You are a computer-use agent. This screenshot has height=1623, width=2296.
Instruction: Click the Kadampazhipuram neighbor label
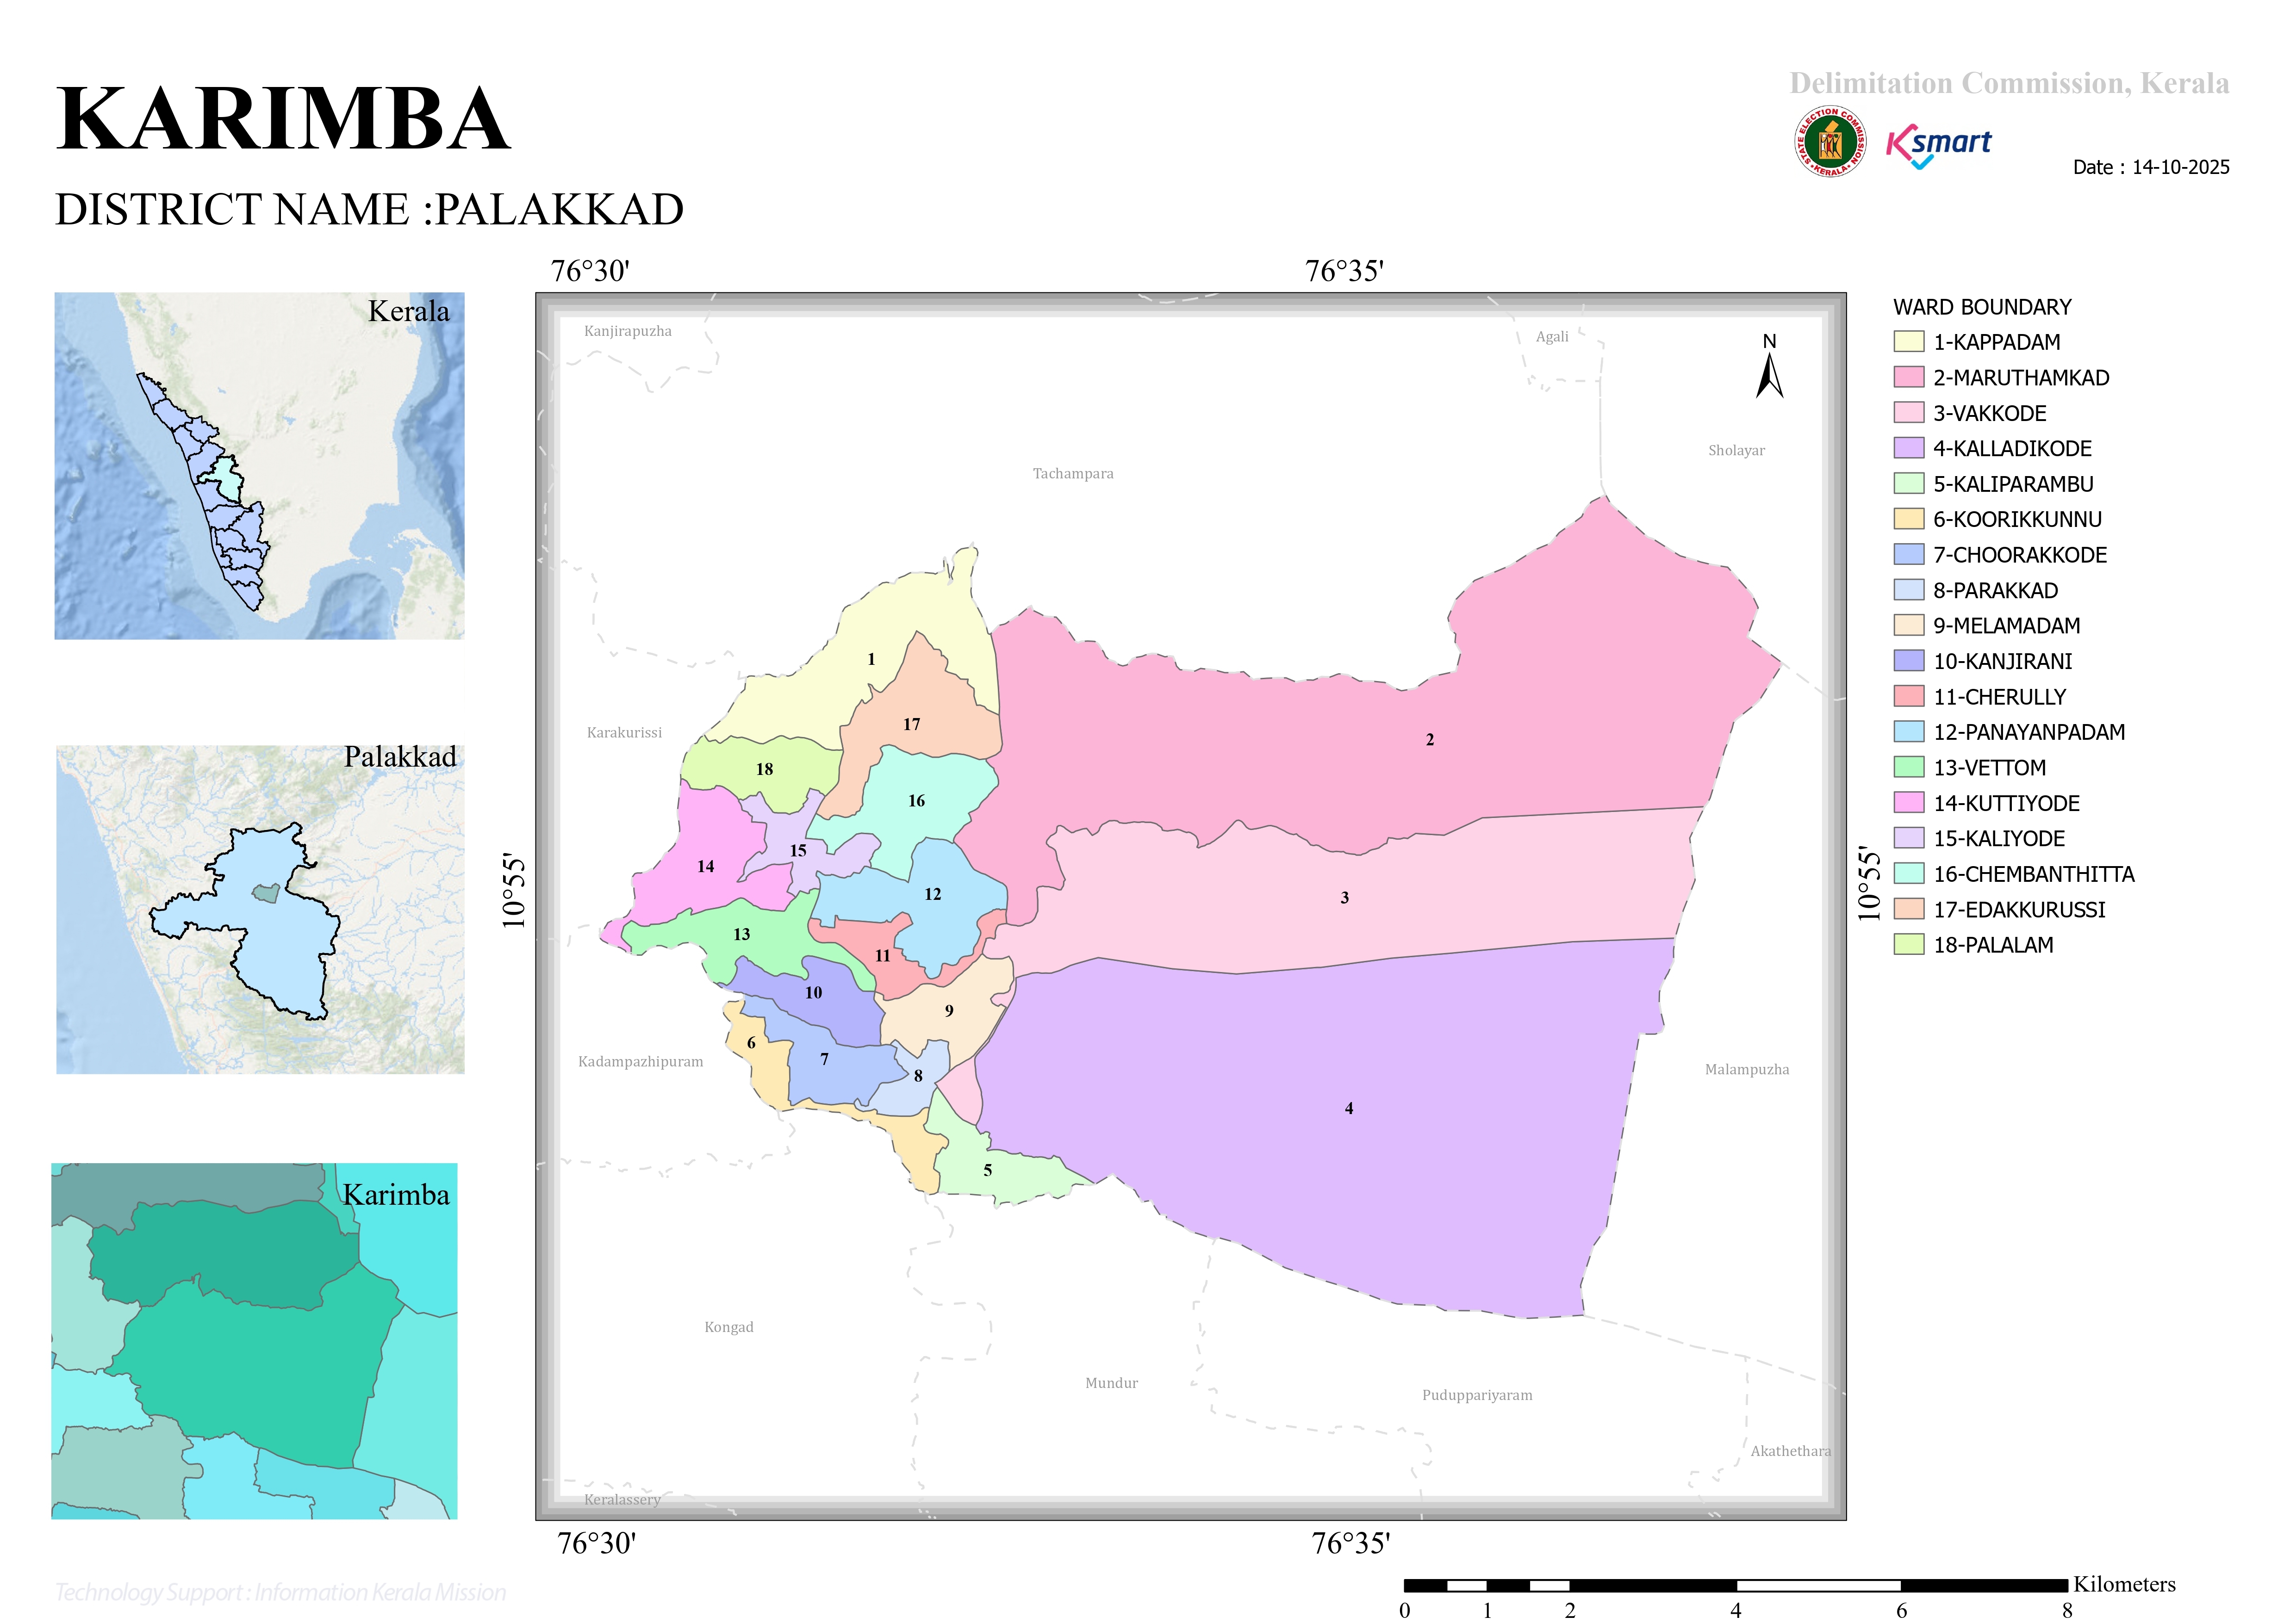(641, 1061)
